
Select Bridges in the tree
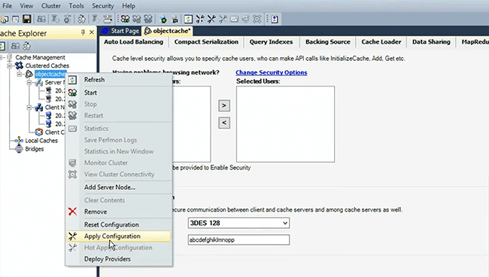pyautogui.click(x=35, y=149)
